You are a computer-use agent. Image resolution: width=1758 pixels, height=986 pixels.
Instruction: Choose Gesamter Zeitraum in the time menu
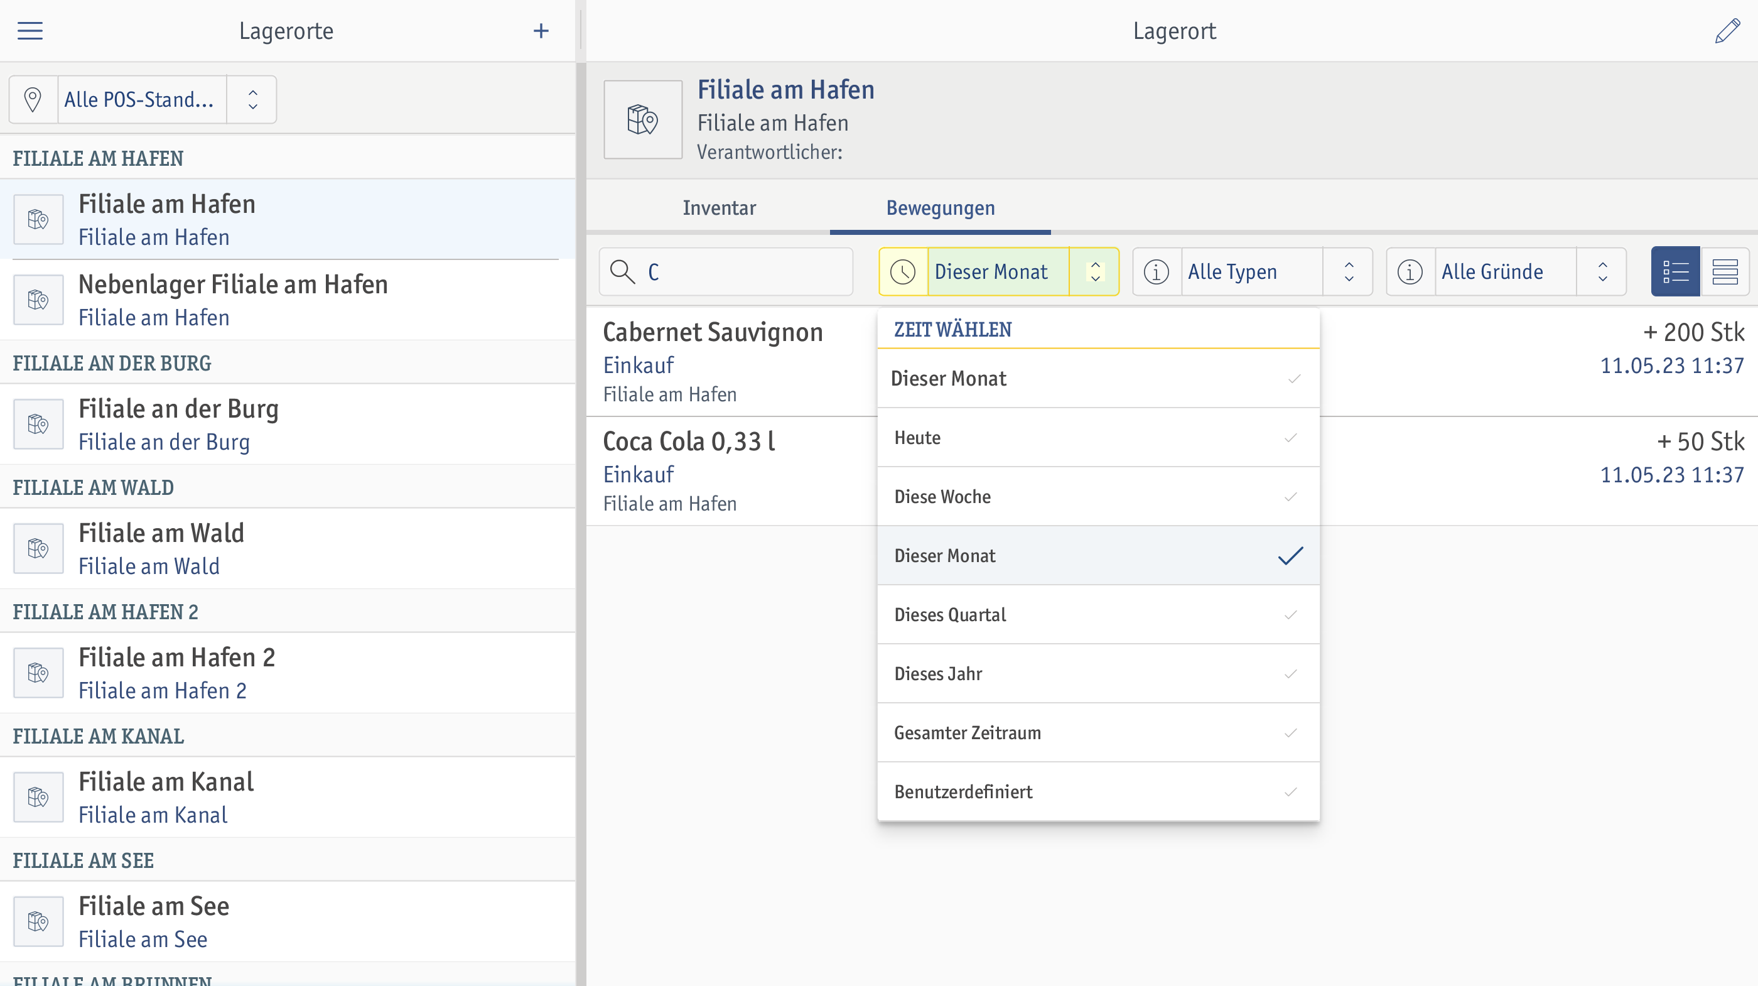(x=1098, y=733)
